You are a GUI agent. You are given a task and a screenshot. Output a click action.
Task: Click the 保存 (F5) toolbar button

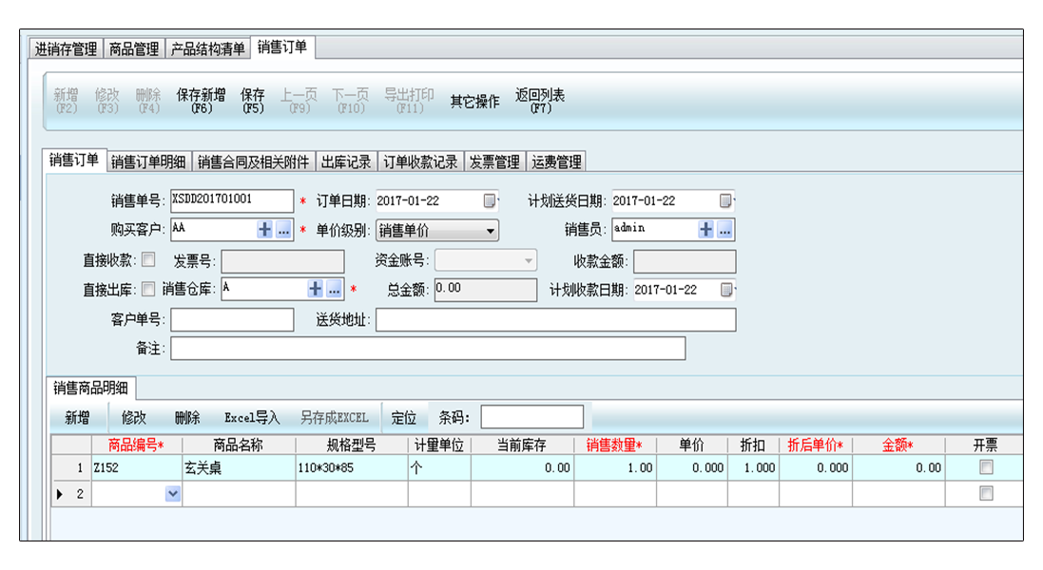point(253,101)
